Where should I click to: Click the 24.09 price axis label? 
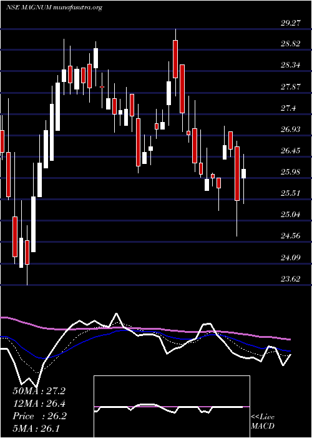point(290,257)
